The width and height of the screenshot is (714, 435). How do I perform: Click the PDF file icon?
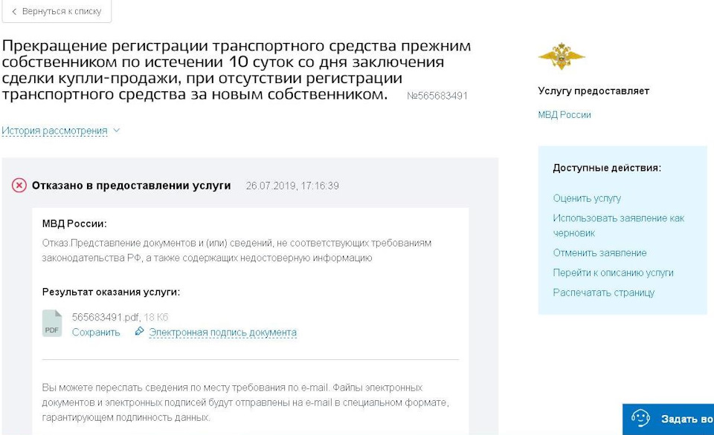pos(52,323)
